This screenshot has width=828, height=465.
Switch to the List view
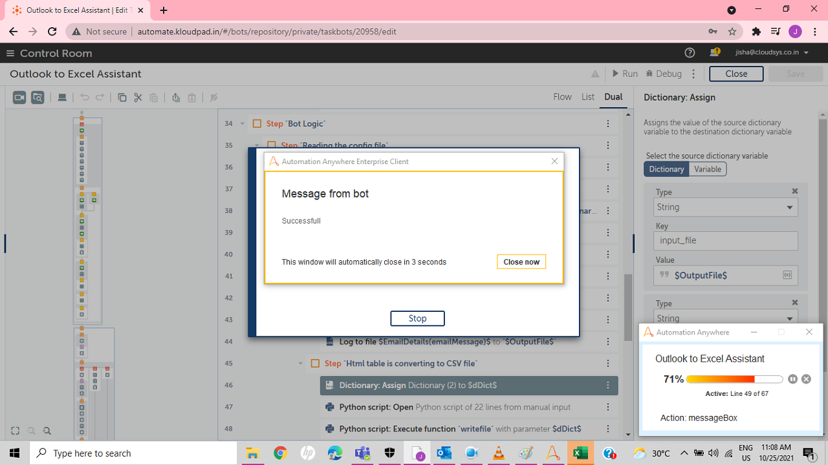coord(588,97)
